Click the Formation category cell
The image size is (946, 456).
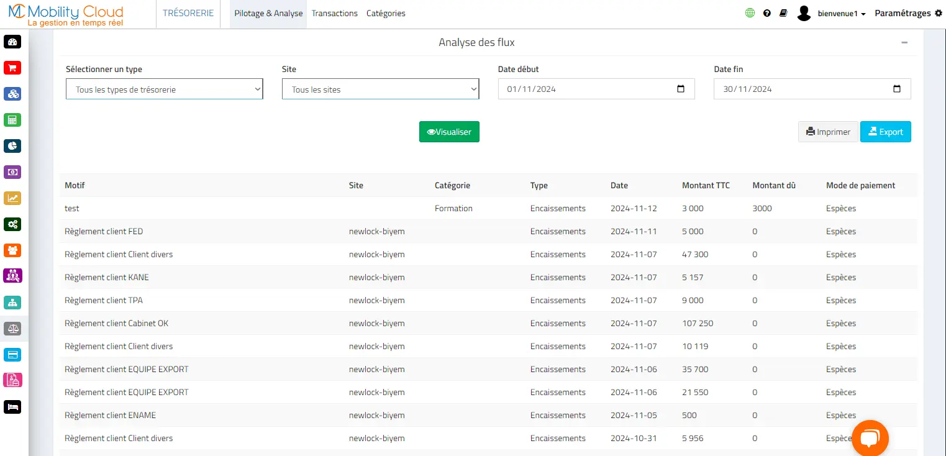point(453,208)
